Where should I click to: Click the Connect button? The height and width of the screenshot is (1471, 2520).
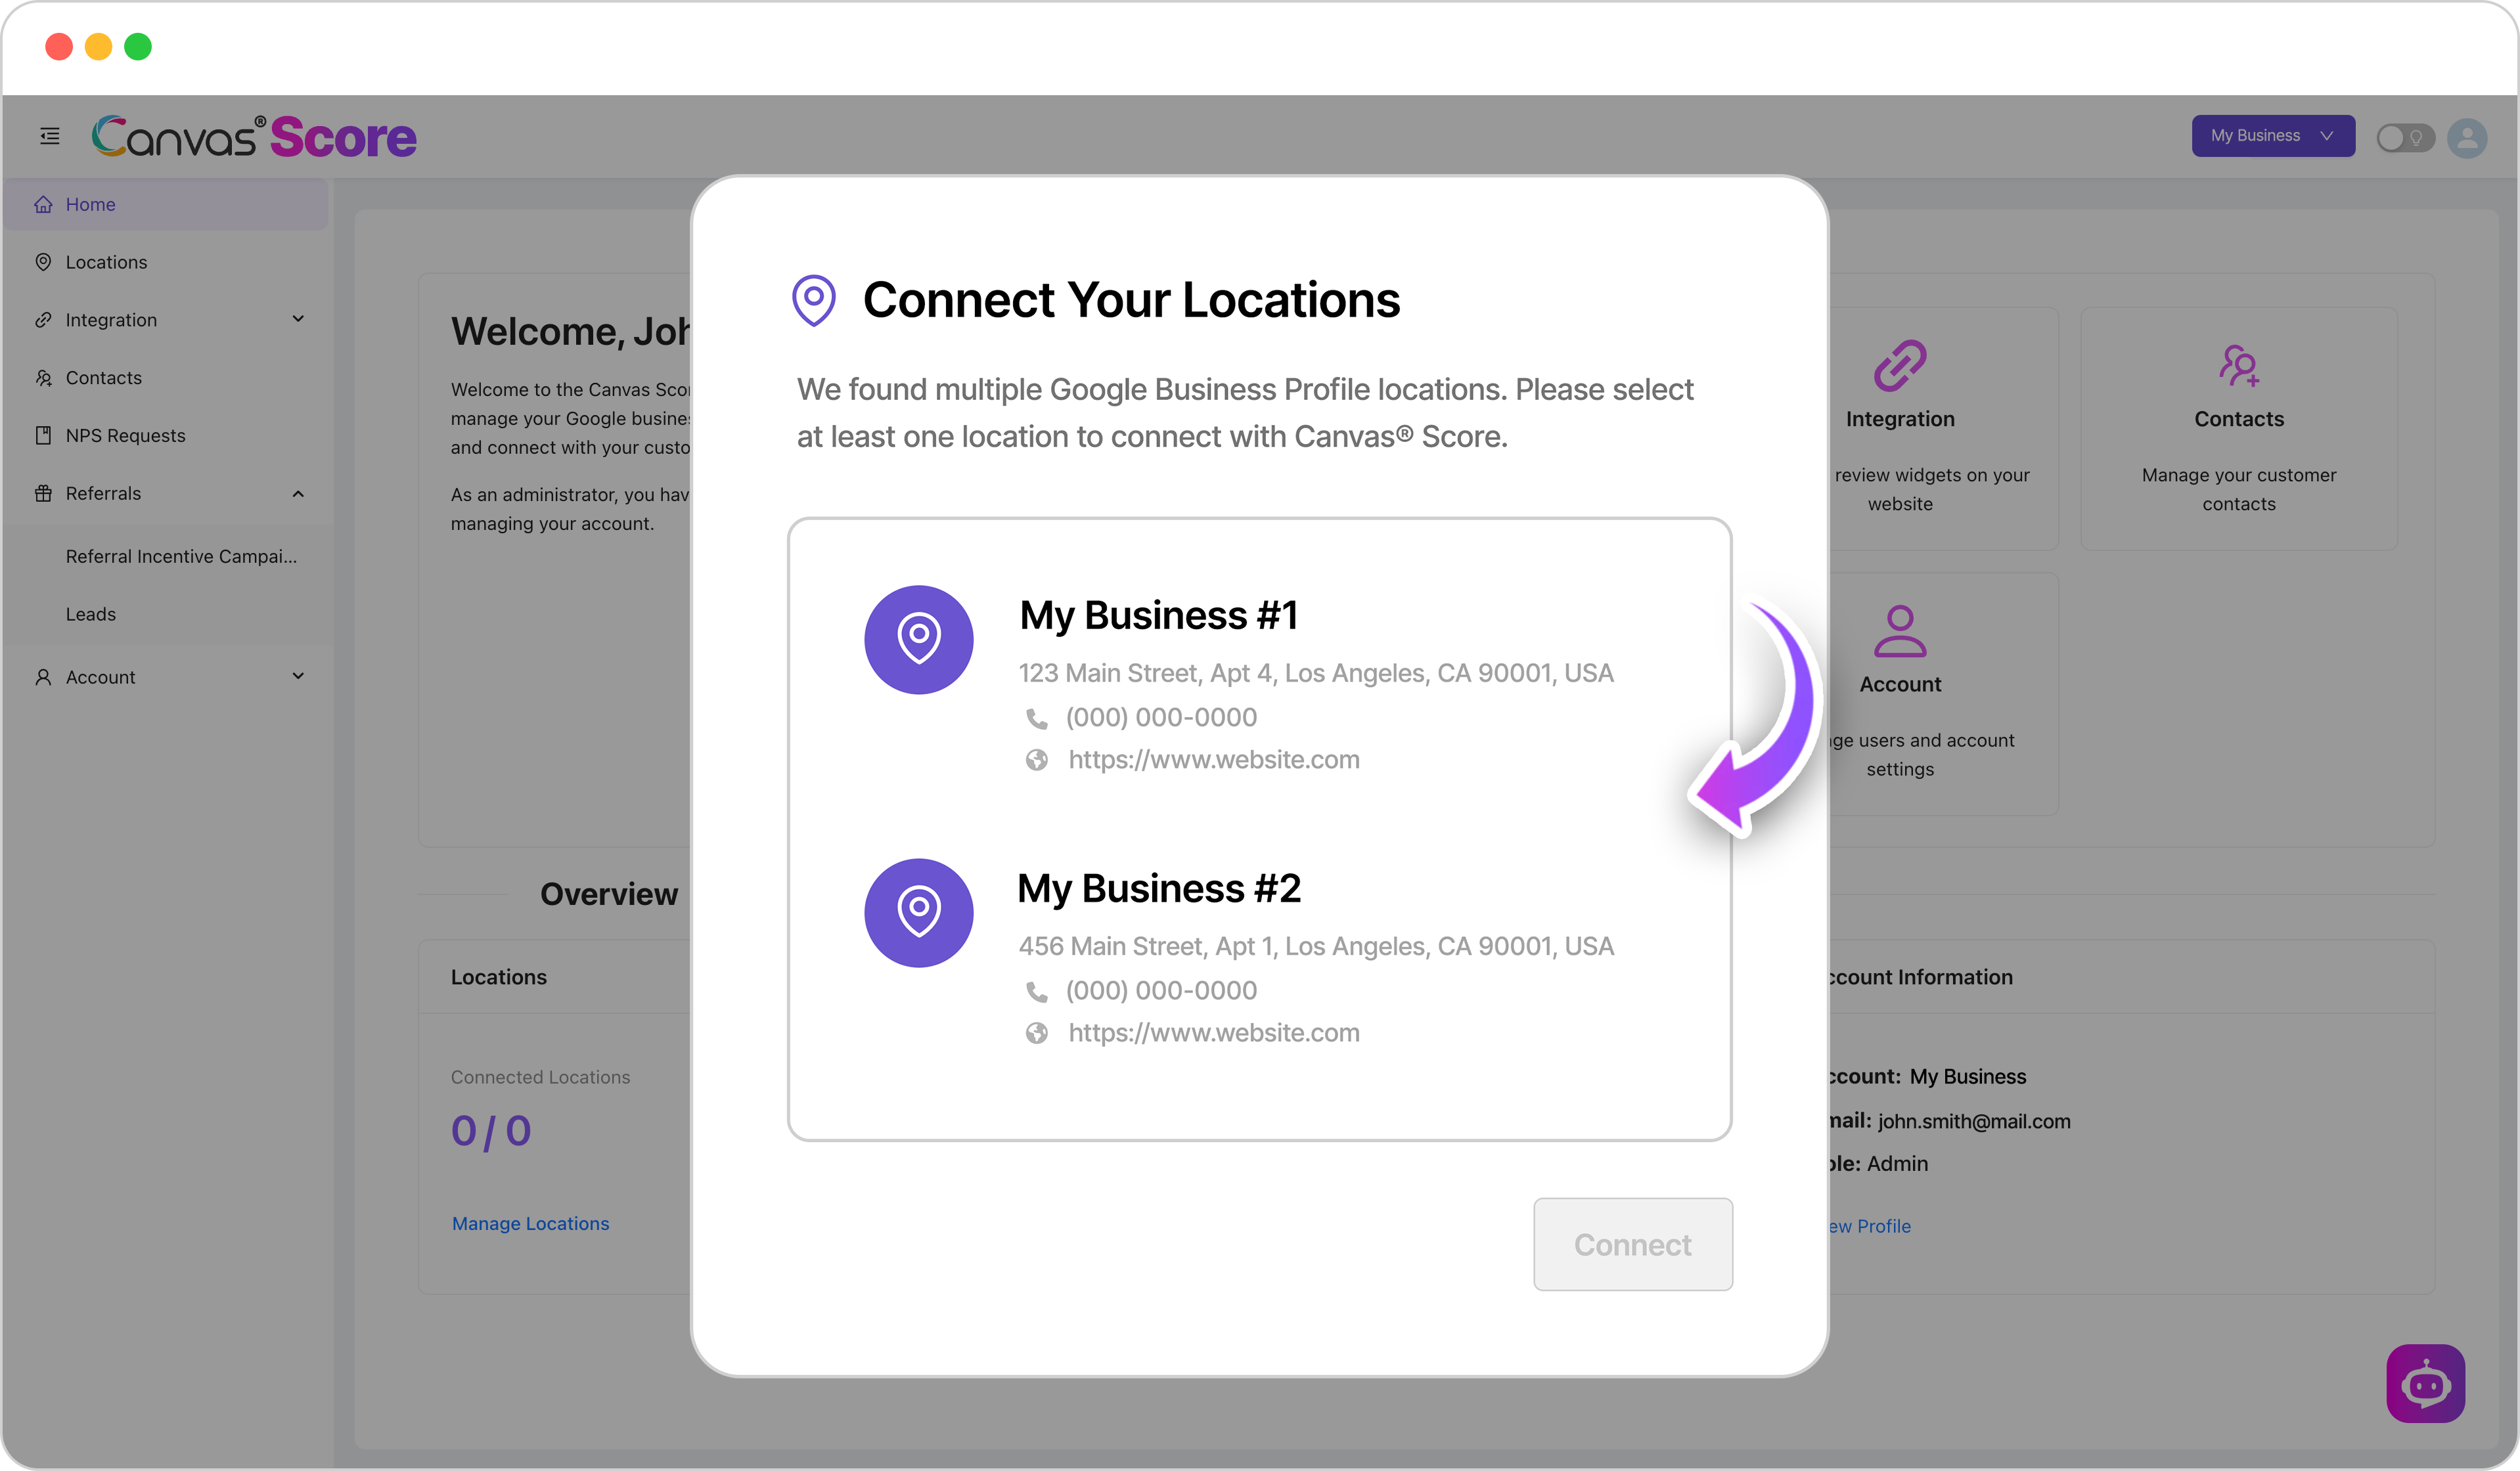(1633, 1244)
